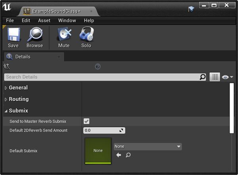Click the sound class icon in Details header

tap(6, 66)
